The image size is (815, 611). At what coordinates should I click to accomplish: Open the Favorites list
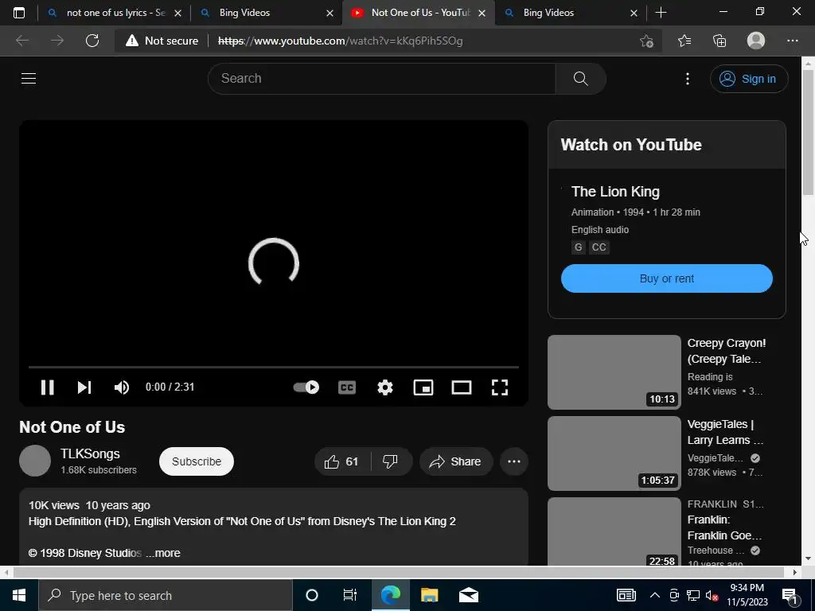coord(684,41)
